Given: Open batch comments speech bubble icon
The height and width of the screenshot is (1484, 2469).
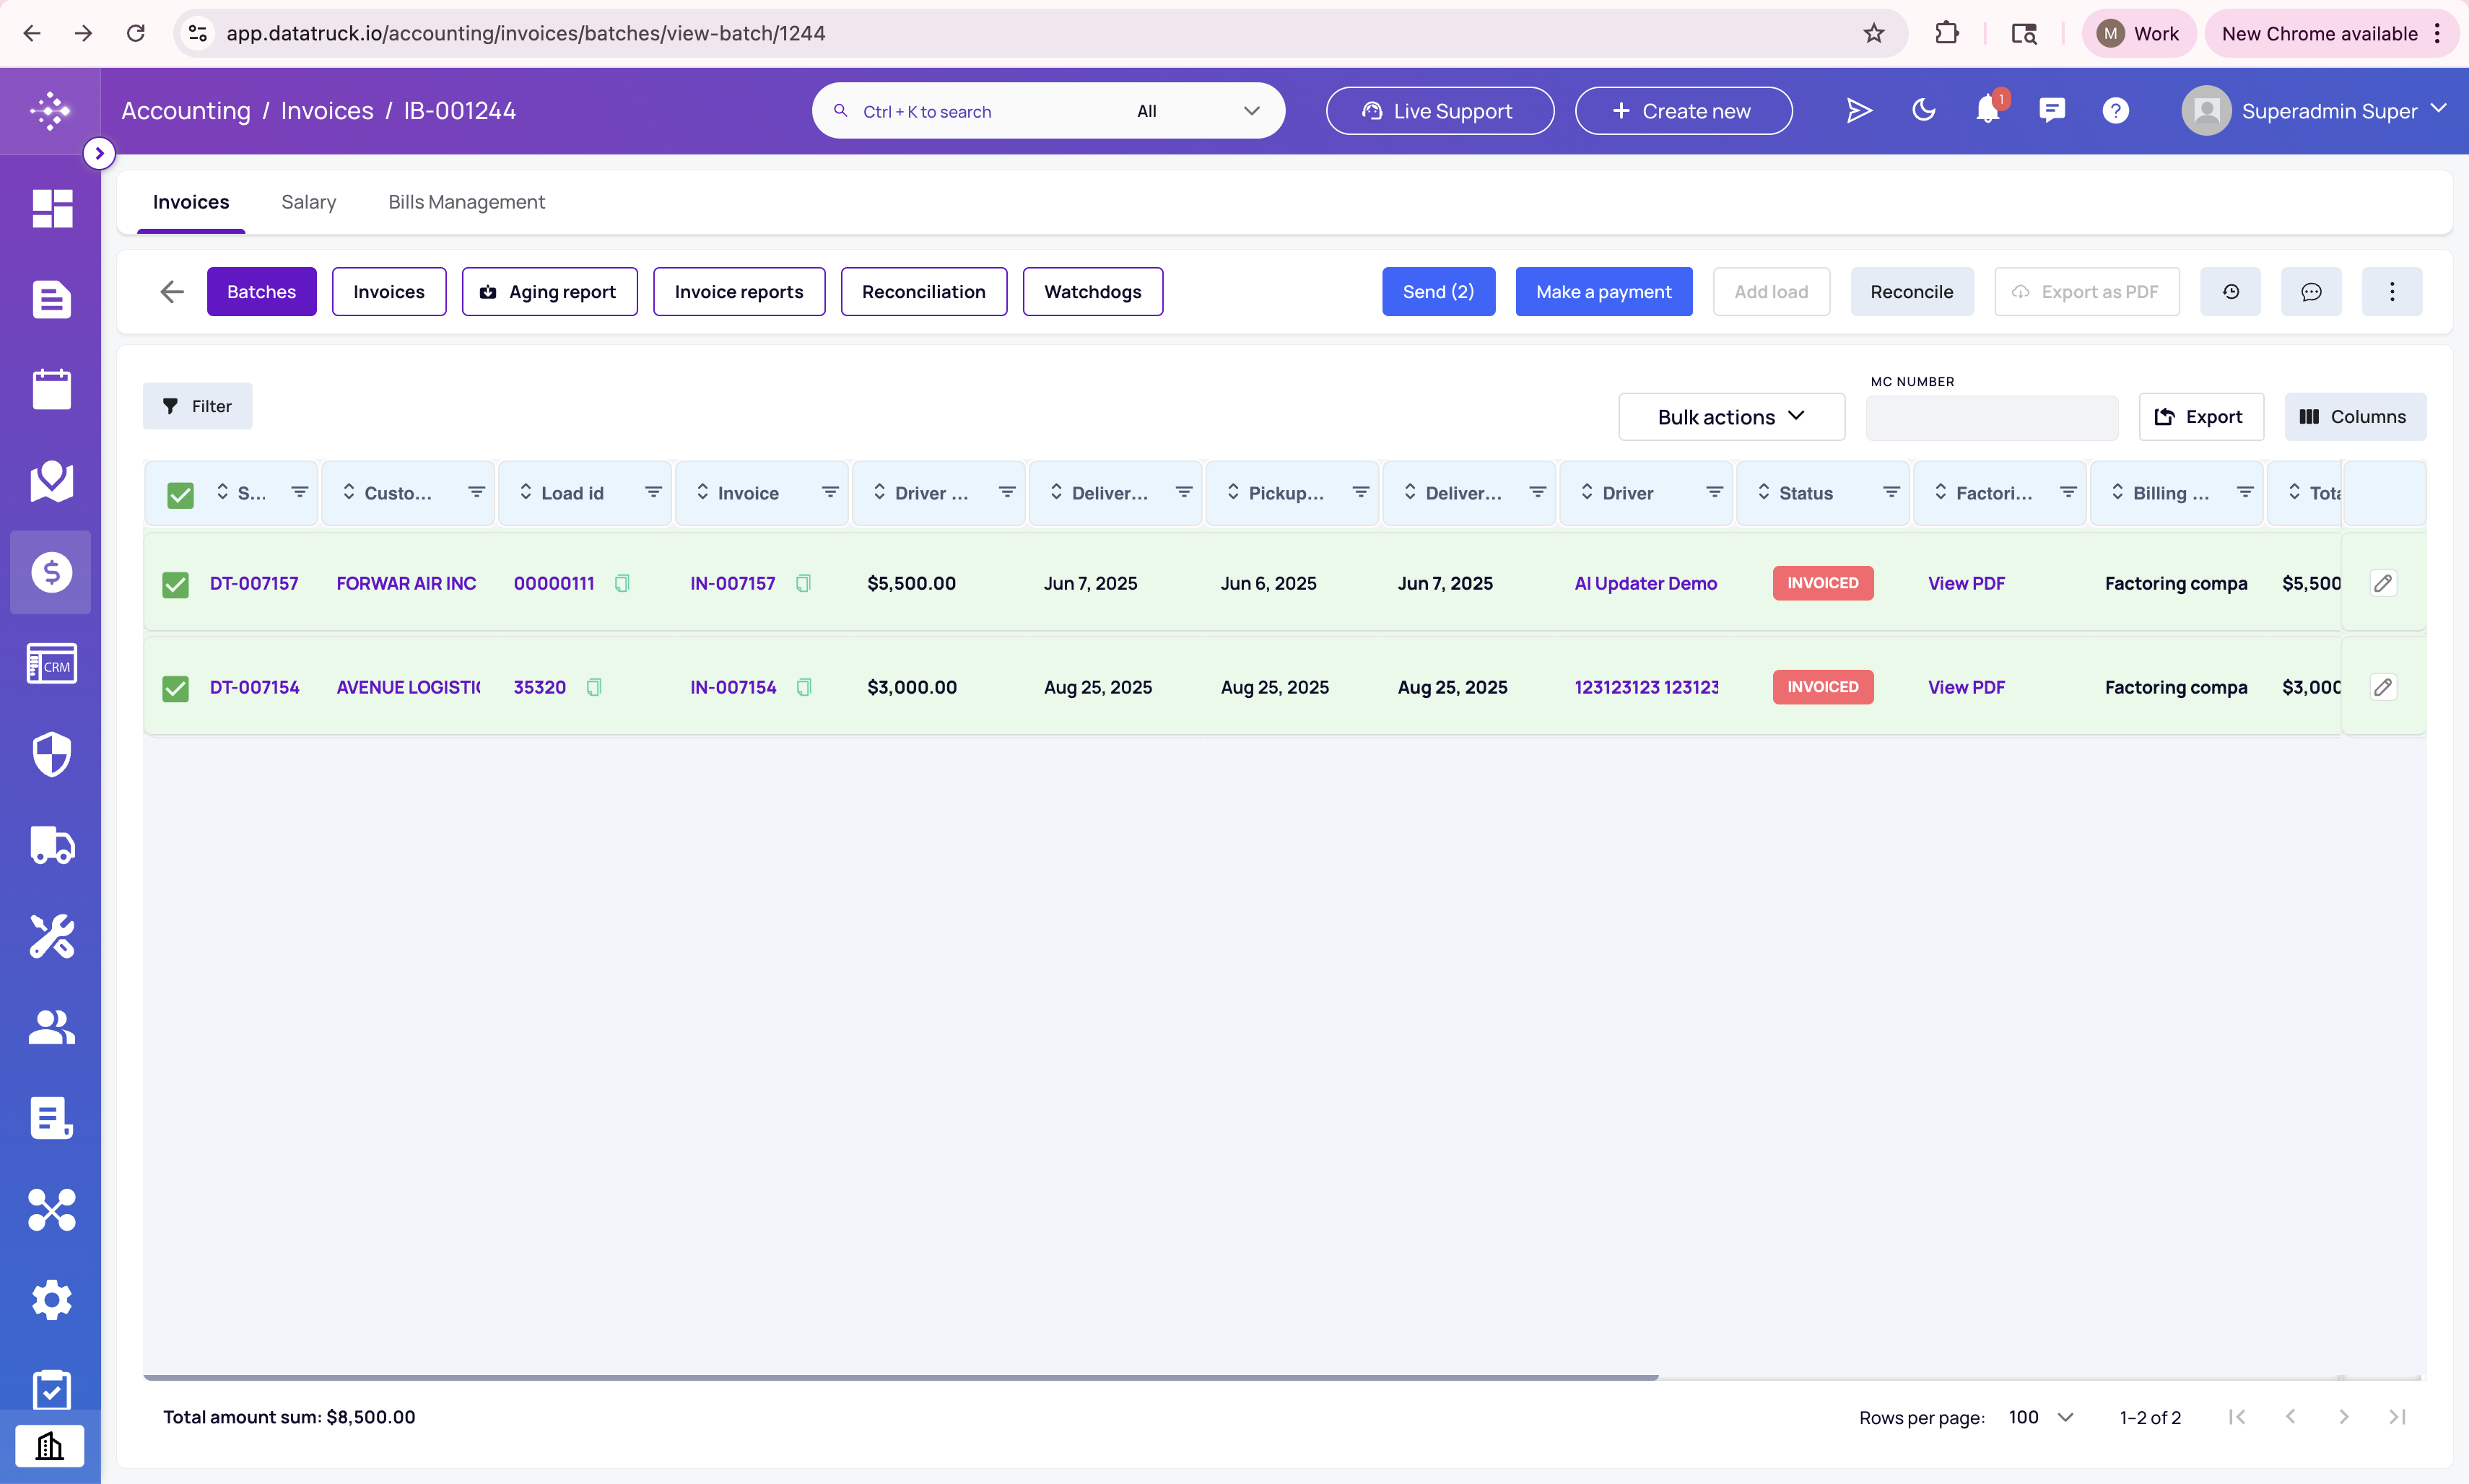Looking at the screenshot, I should 2311,292.
